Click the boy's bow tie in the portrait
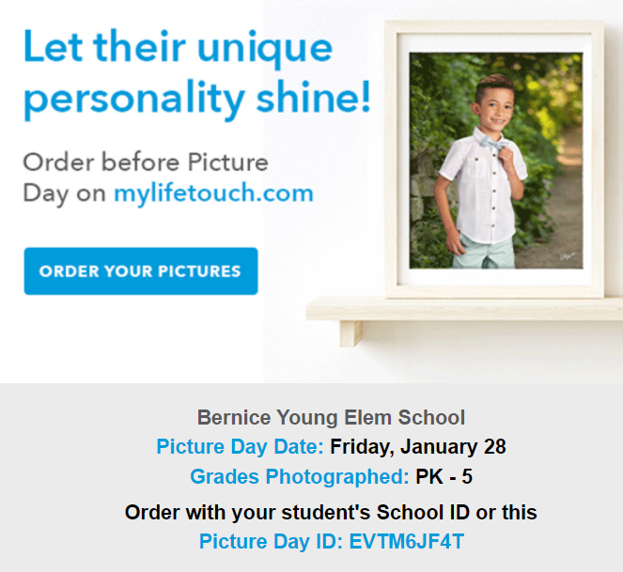 [493, 143]
